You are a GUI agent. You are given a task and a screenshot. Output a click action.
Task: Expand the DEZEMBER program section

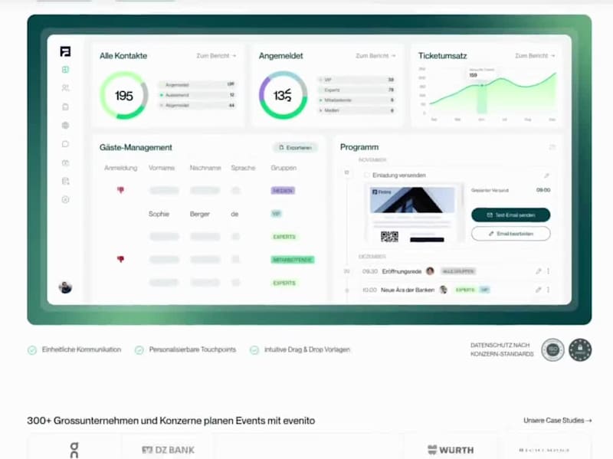point(372,256)
